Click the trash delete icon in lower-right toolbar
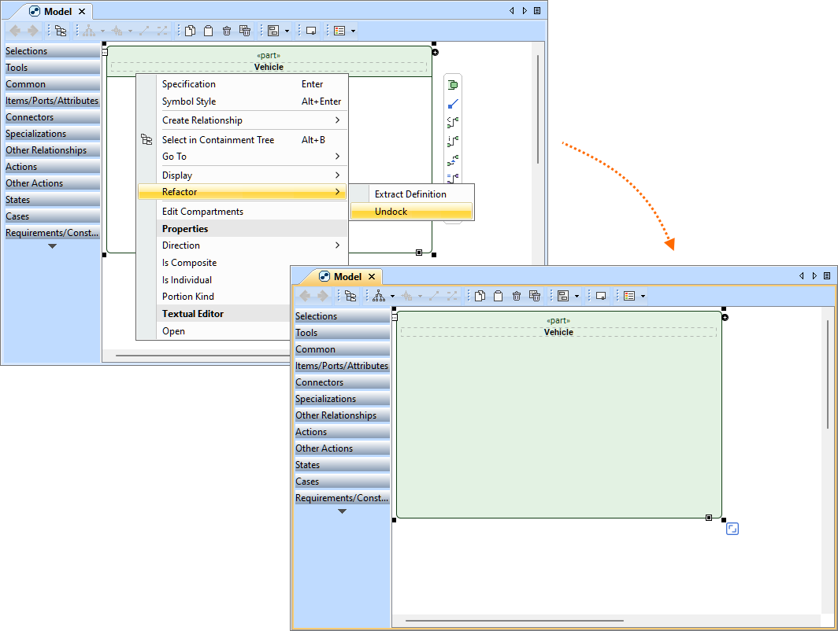The height and width of the screenshot is (631, 838). coord(517,296)
